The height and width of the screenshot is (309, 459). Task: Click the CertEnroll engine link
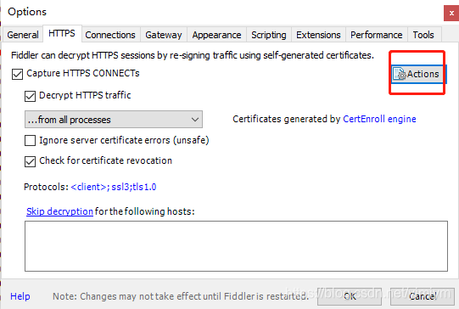[x=379, y=119]
